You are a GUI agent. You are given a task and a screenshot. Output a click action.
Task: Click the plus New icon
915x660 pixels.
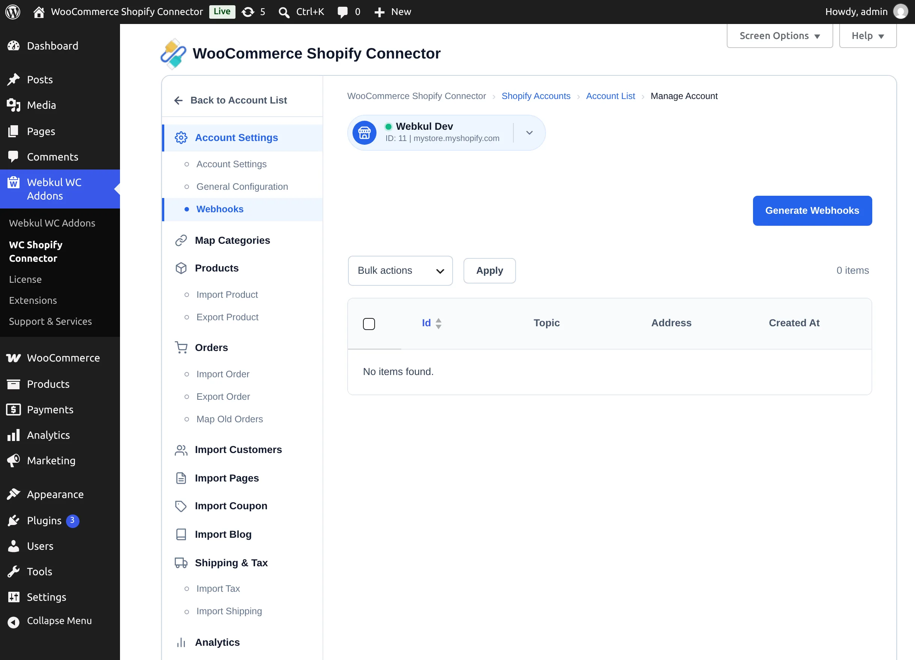(x=379, y=12)
